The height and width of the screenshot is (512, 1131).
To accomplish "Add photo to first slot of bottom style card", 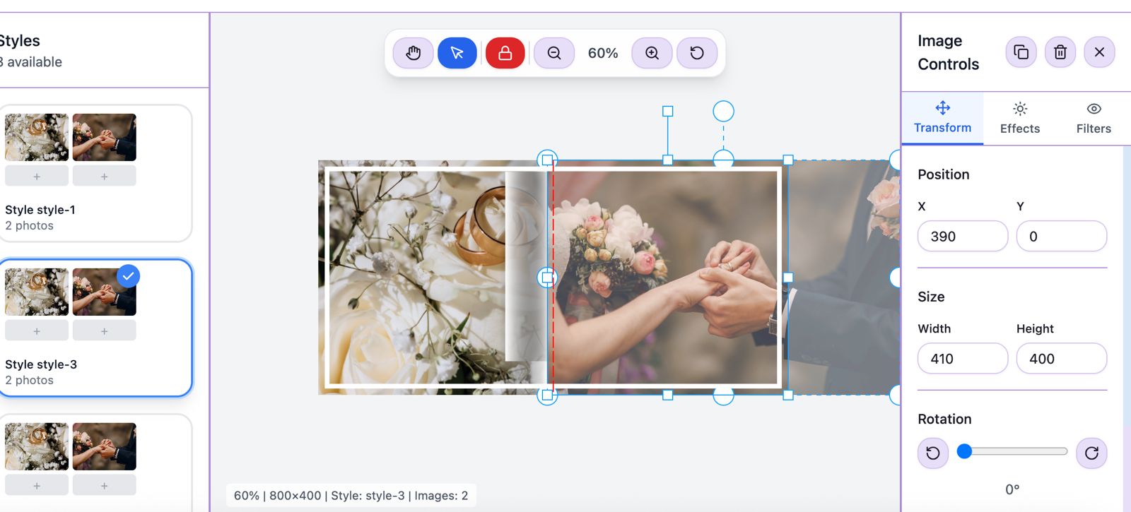I will pos(37,485).
